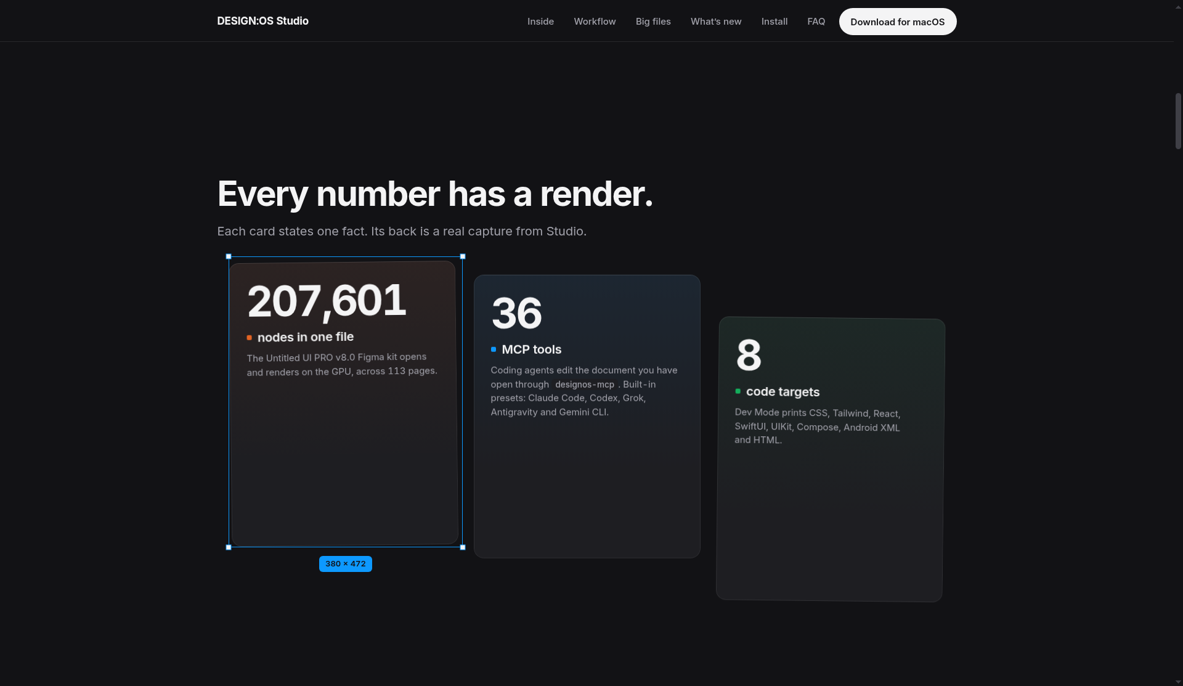
Task: Click the 'code targets' label
Action: (783, 392)
